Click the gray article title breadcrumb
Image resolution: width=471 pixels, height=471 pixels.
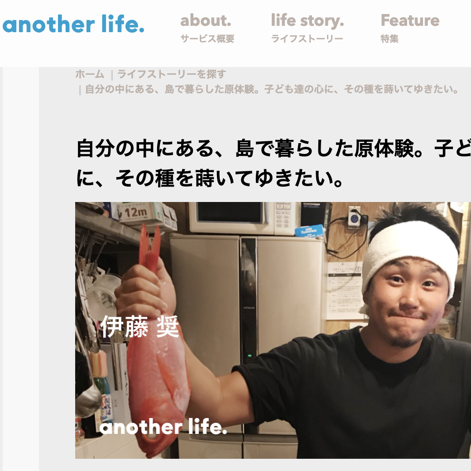[x=272, y=89]
